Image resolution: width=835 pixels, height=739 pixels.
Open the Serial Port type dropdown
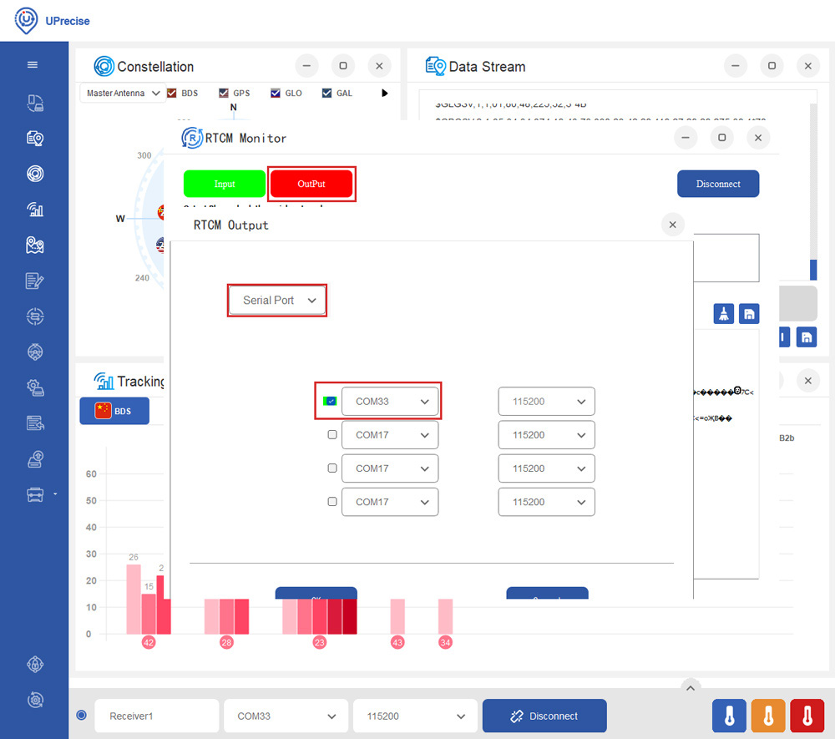[x=277, y=301]
